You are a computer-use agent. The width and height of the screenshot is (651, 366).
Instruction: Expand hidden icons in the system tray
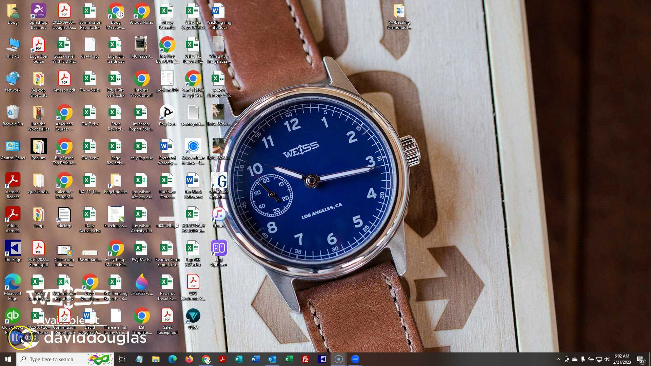pos(558,359)
